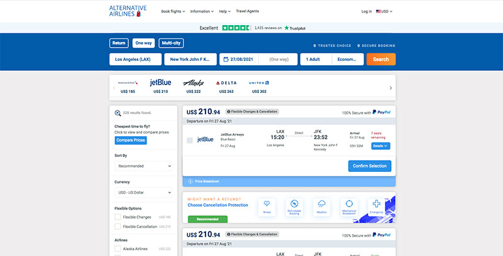Switch to the One way trip tab
Image resolution: width=503 pixels, height=256 pixels.
(143, 43)
